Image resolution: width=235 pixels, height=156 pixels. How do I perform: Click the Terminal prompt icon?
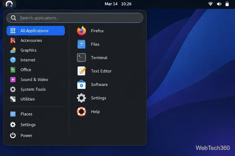(82, 58)
